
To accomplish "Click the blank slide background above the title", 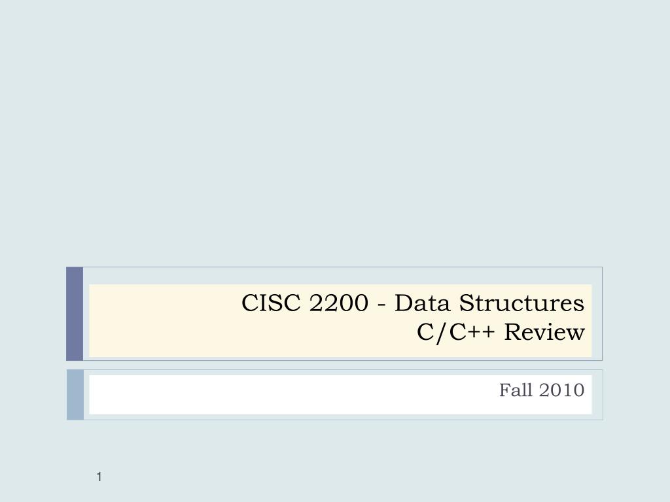I will click(x=335, y=131).
